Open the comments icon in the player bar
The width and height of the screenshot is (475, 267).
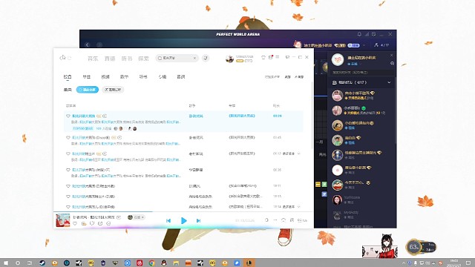coord(92,224)
